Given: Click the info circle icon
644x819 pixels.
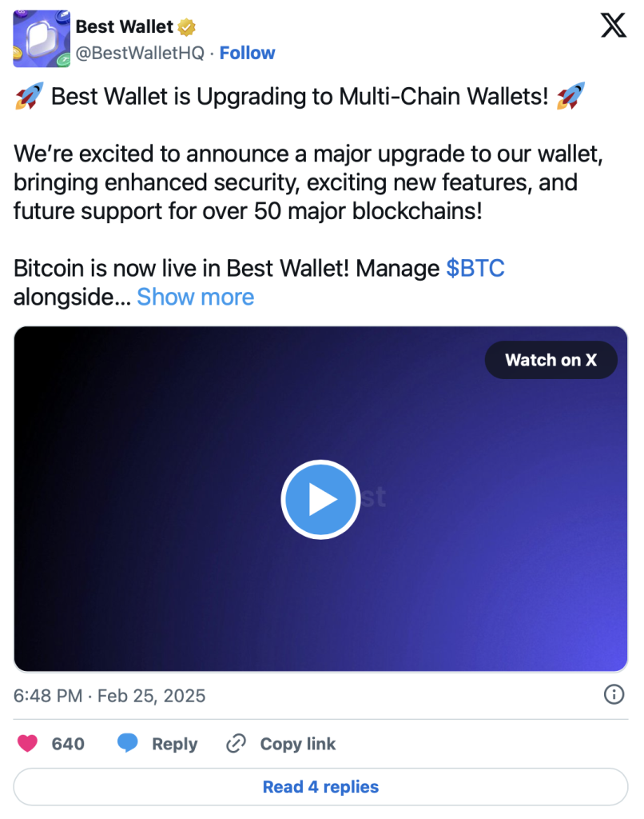Looking at the screenshot, I should 613,694.
